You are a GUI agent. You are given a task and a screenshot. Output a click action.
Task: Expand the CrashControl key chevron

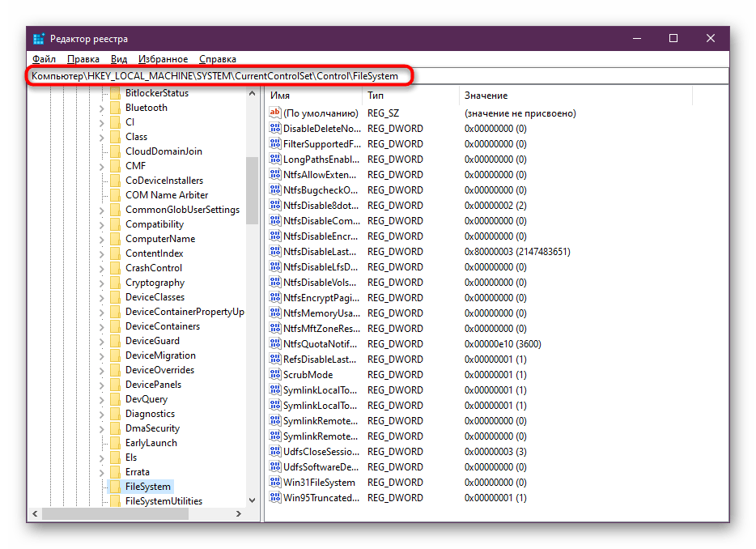click(x=101, y=268)
